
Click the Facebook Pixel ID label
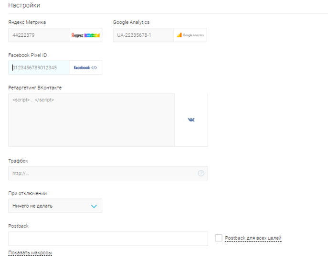[x=28, y=55]
